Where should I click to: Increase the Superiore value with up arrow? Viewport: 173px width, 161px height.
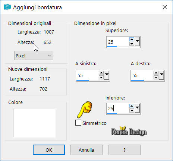tap(132, 40)
